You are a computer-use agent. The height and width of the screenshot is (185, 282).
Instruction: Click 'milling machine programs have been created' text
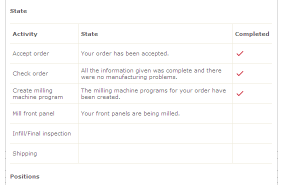coord(153,93)
